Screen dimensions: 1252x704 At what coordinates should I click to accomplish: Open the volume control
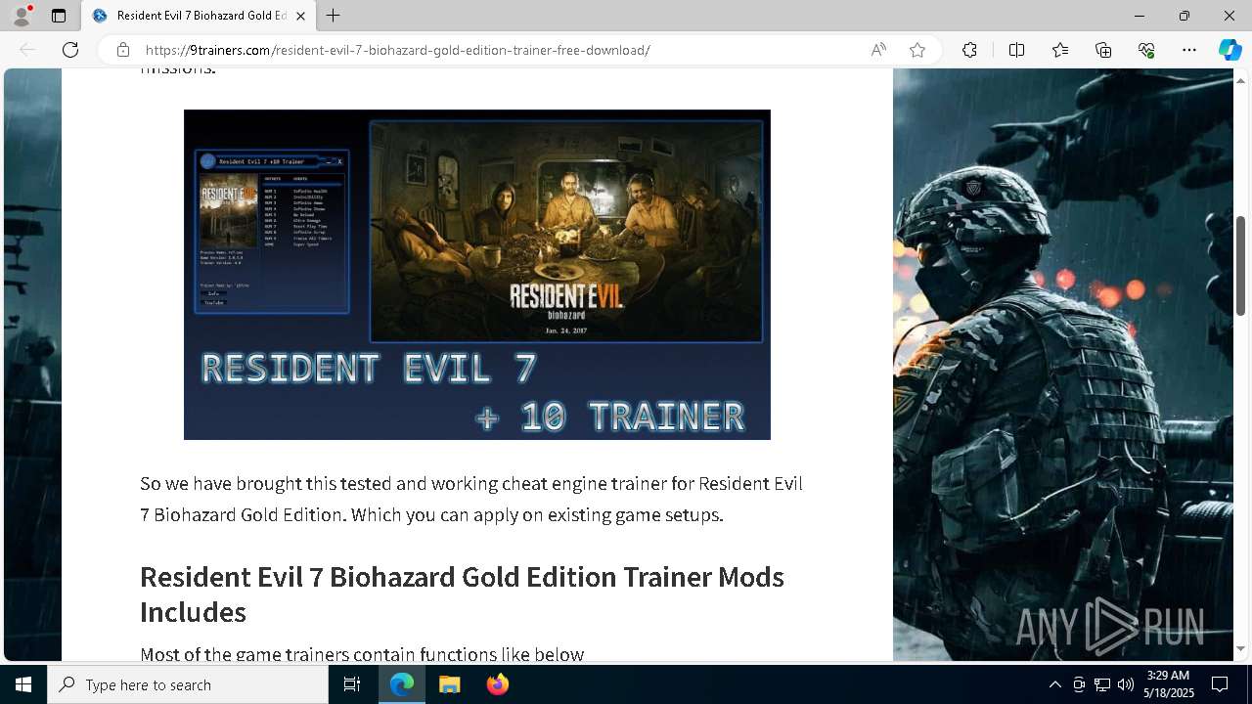tap(1125, 684)
